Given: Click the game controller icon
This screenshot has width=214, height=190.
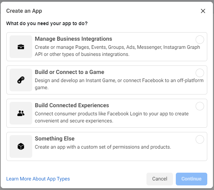Looking at the screenshot, I should point(21,80).
